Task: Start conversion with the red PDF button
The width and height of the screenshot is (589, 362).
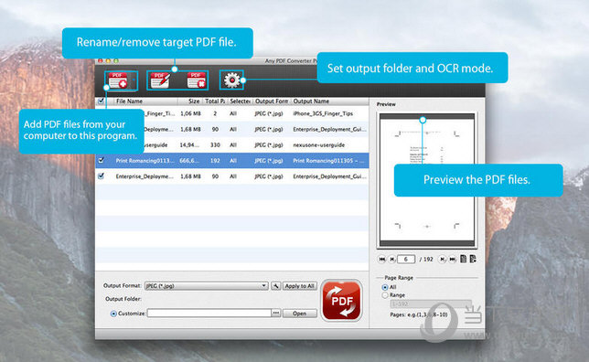Action: [341, 301]
